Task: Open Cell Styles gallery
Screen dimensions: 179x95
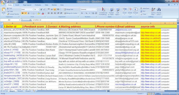Action: 118,11
